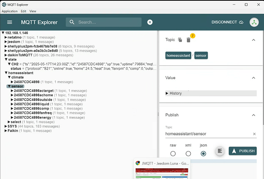Image resolution: width=264 pixels, height=179 pixels.
Task: Click the publish Topic input field
Action: click(209, 134)
